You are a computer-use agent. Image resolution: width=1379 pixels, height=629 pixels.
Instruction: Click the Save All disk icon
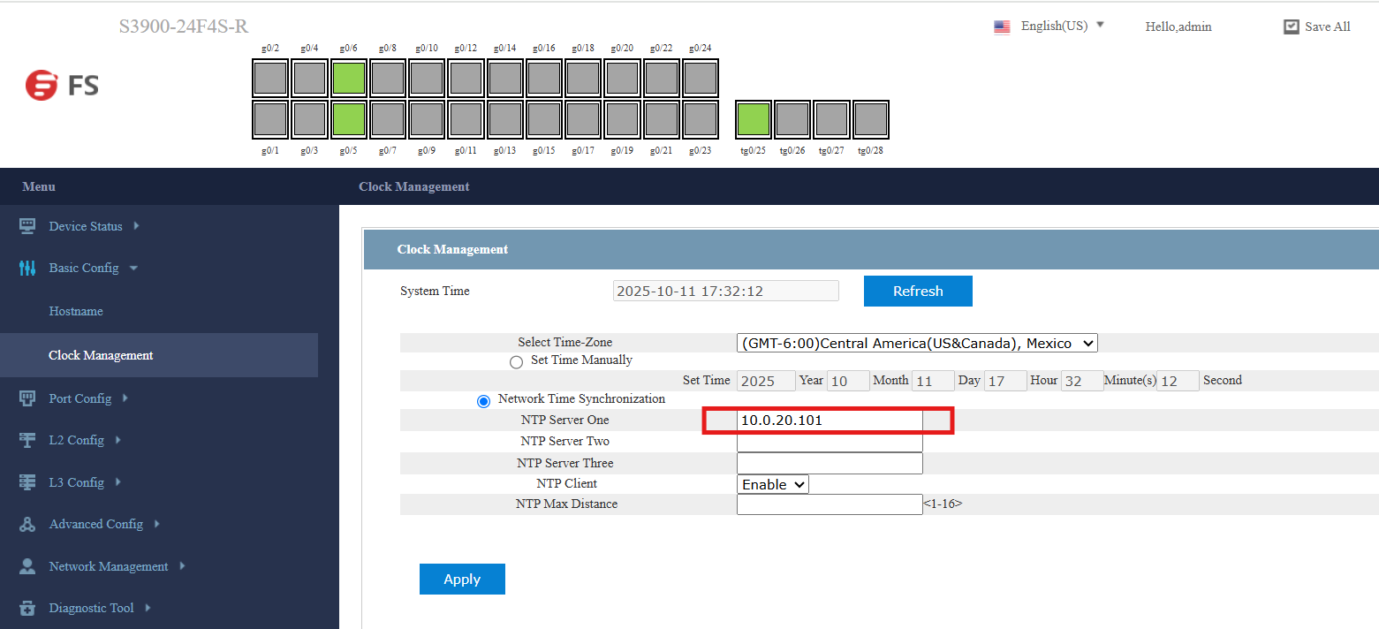(1291, 26)
